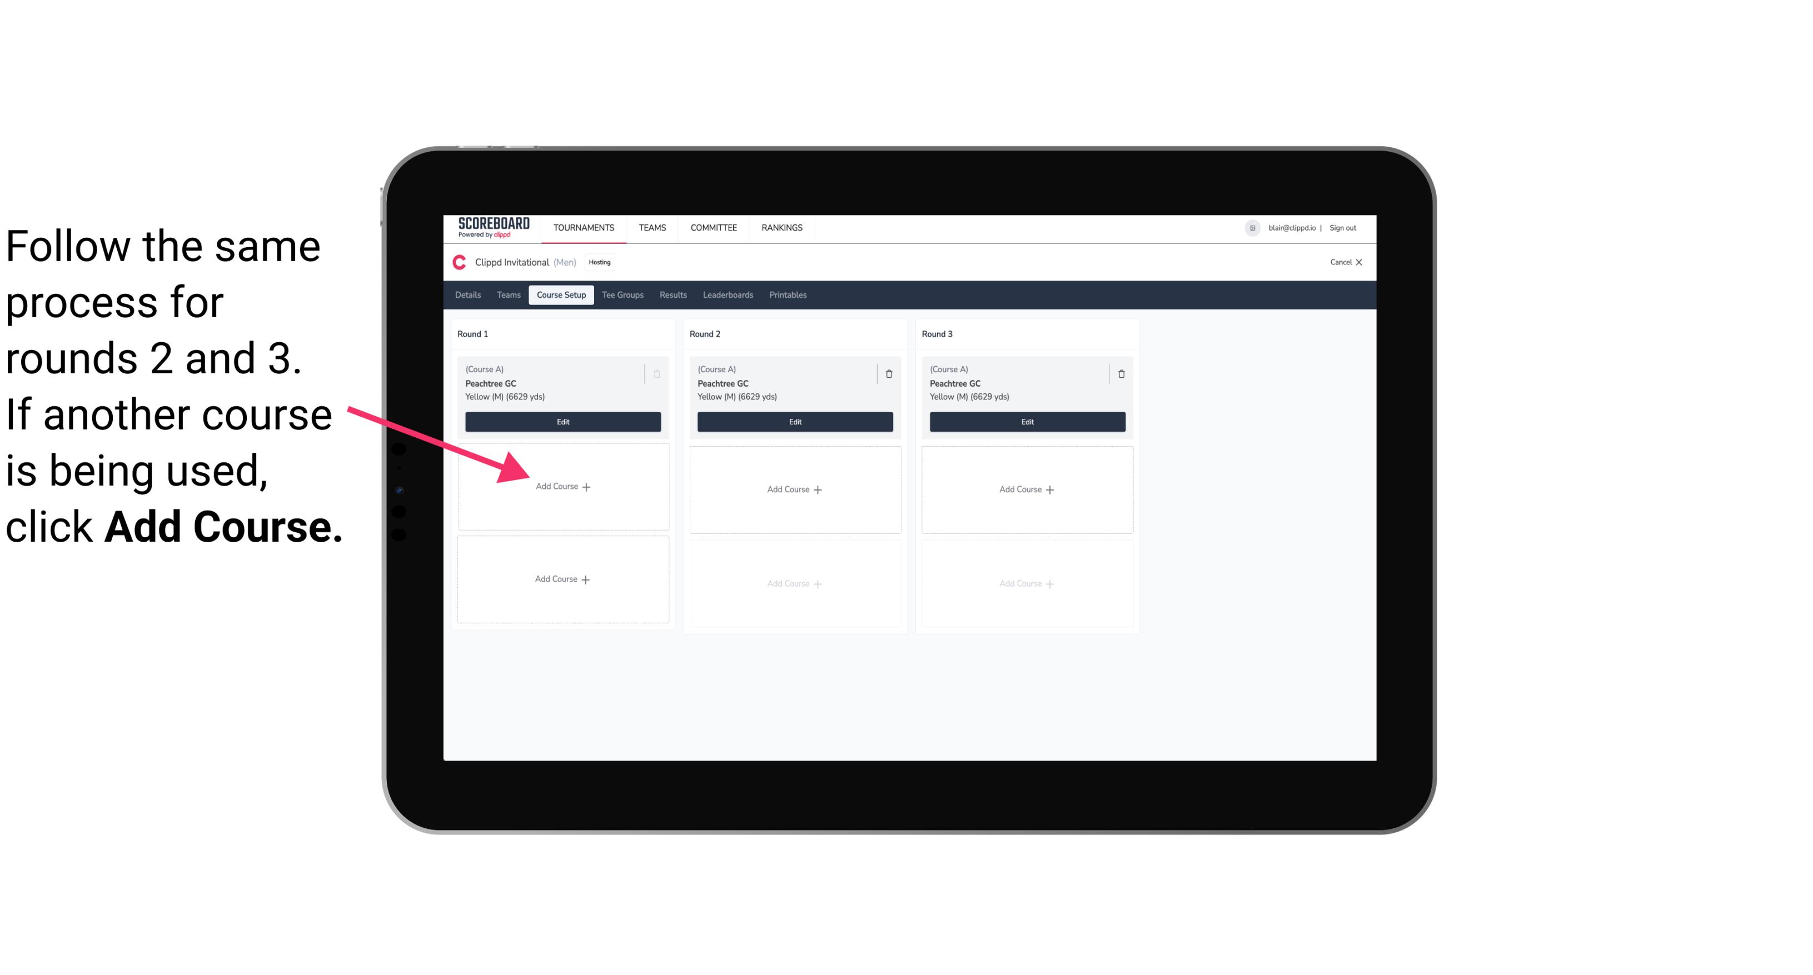Image resolution: width=1813 pixels, height=975 pixels.
Task: Click the Details tab
Action: pyautogui.click(x=470, y=294)
